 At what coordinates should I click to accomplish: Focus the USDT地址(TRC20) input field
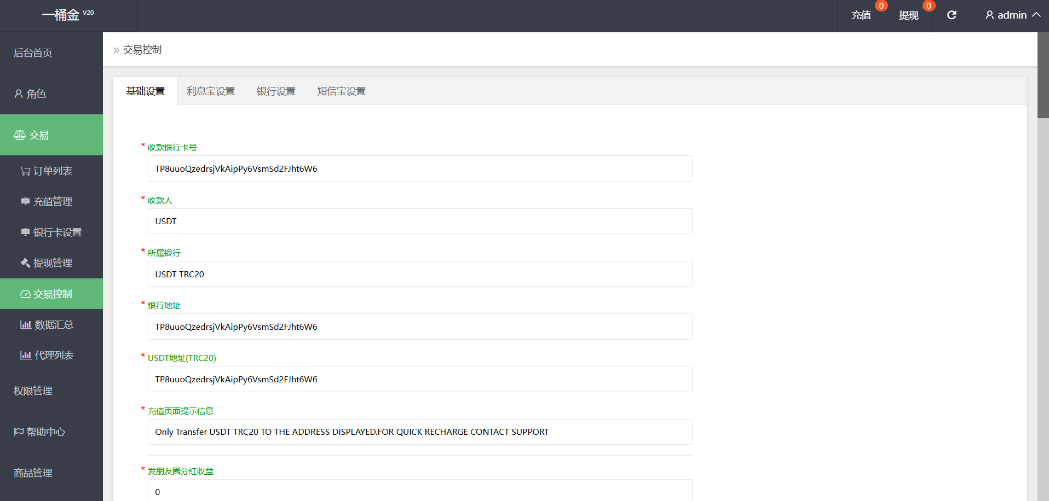(x=420, y=379)
